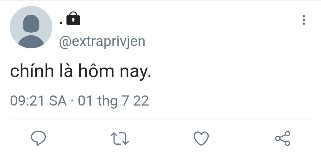Click the '09:21 SA' time stamp
This screenshot has height=158, width=321.
coord(38,100)
